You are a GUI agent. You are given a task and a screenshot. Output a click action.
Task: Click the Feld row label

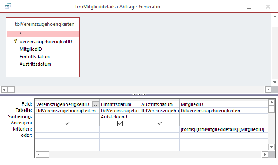(27, 104)
